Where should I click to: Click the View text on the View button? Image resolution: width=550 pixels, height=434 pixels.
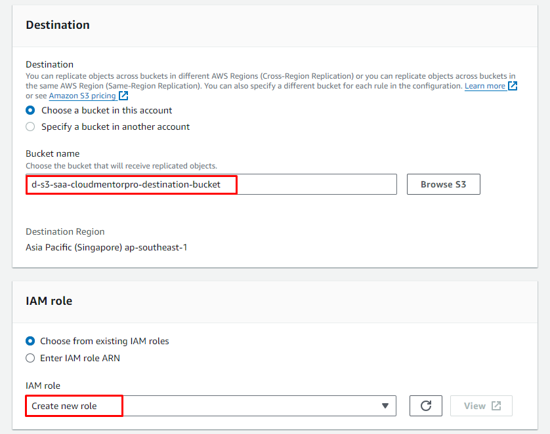475,406
